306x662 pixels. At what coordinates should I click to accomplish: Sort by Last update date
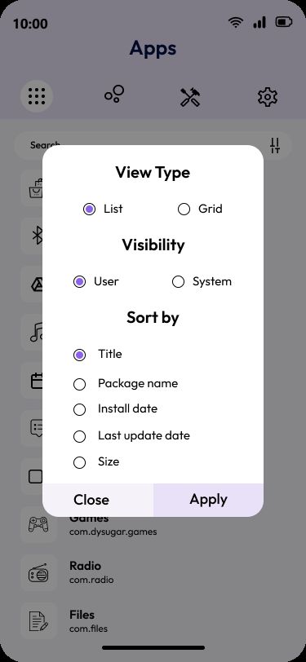pos(131,436)
